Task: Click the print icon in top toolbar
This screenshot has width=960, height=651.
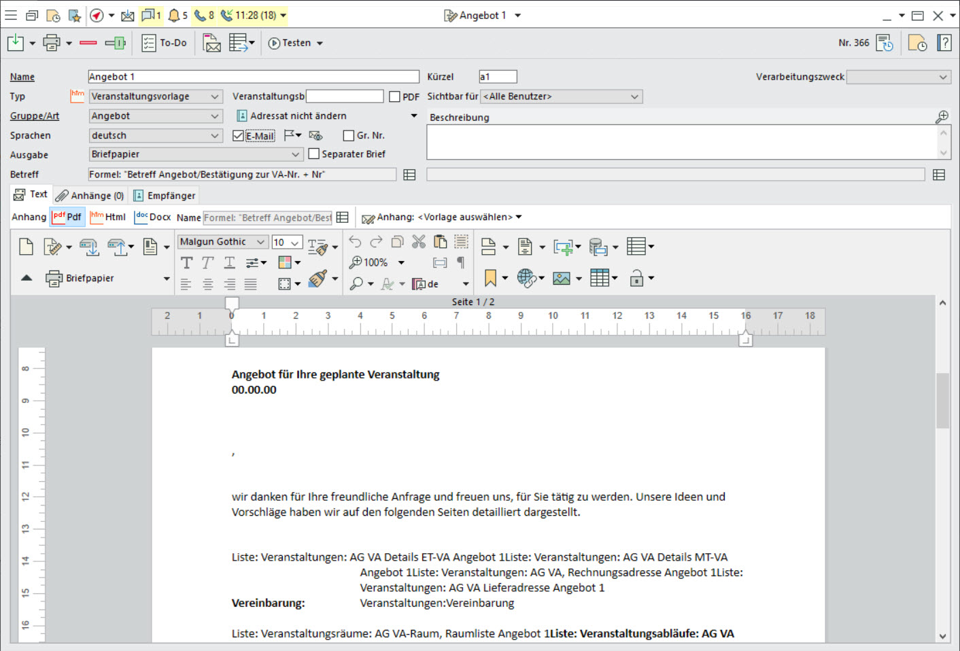Action: click(x=51, y=43)
